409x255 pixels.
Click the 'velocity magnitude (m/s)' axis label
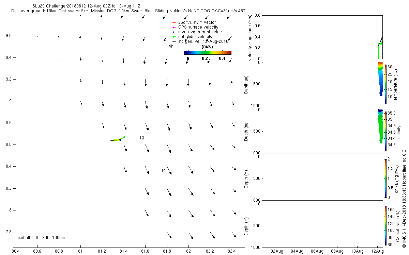tap(251, 38)
